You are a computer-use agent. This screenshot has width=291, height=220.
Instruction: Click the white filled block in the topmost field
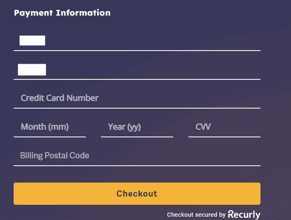click(32, 40)
